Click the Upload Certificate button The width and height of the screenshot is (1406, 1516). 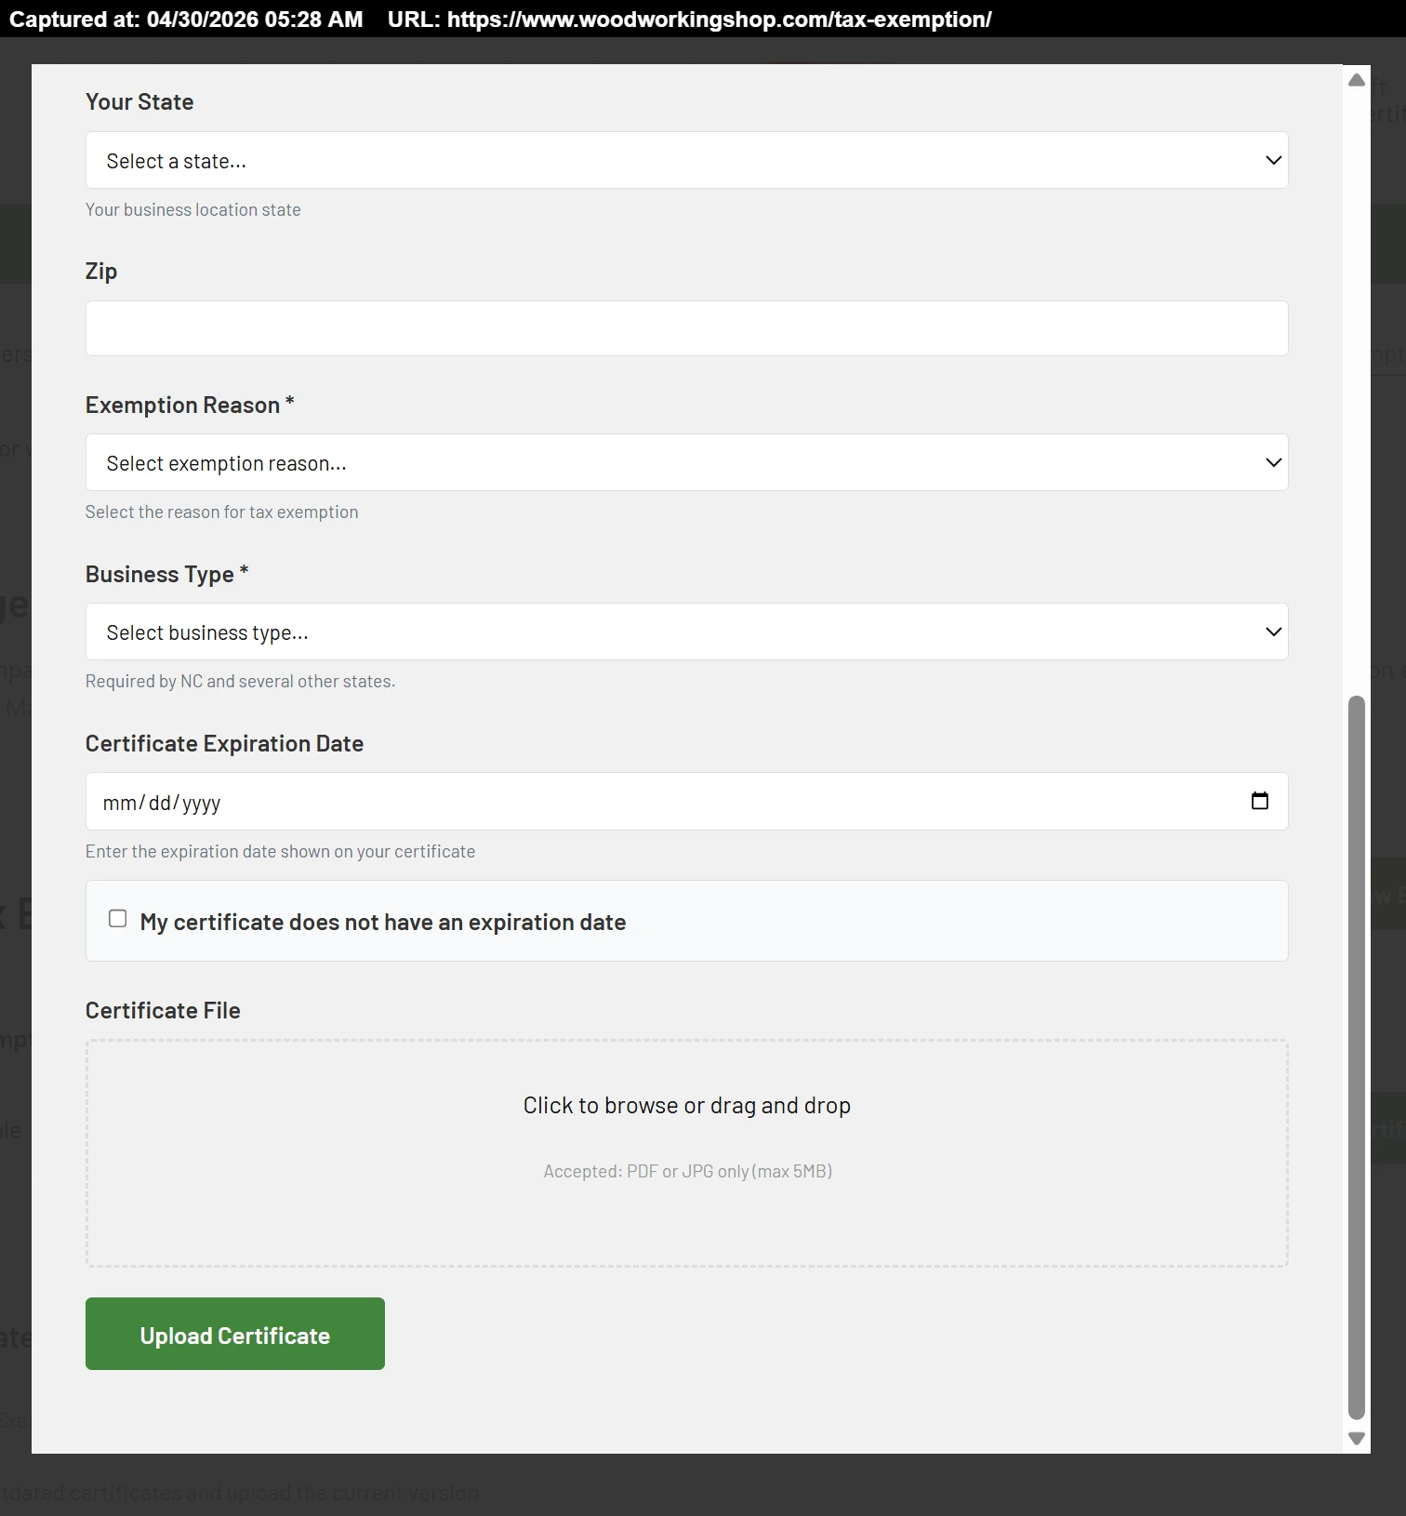235,1334
